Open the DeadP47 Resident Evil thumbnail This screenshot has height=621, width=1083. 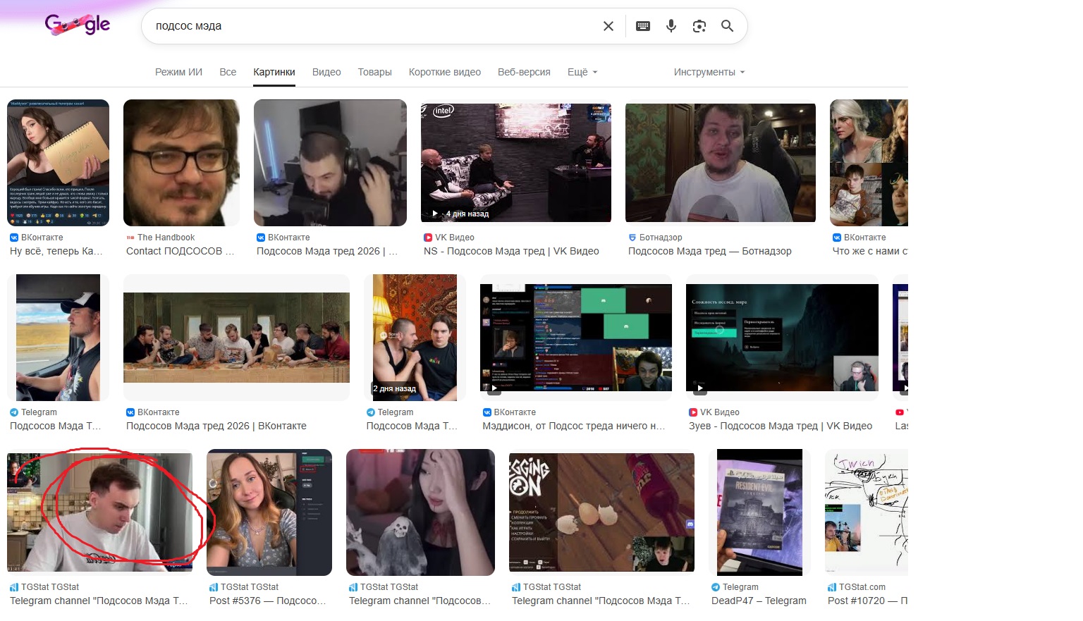(759, 512)
